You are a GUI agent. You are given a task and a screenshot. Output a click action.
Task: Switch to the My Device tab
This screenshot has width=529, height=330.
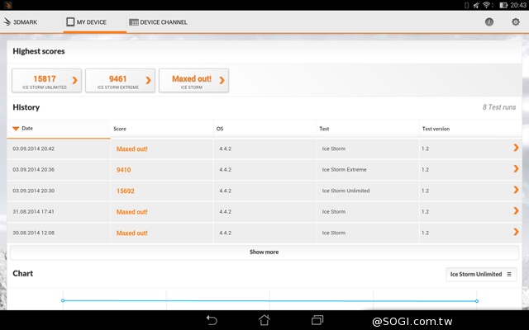pyautogui.click(x=87, y=22)
